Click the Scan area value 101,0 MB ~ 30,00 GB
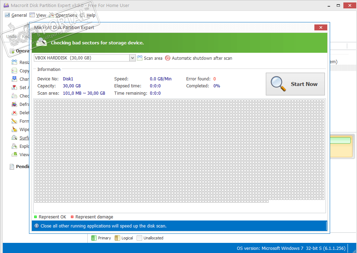Screen dimensions: 357x253 pyautogui.click(x=84, y=93)
